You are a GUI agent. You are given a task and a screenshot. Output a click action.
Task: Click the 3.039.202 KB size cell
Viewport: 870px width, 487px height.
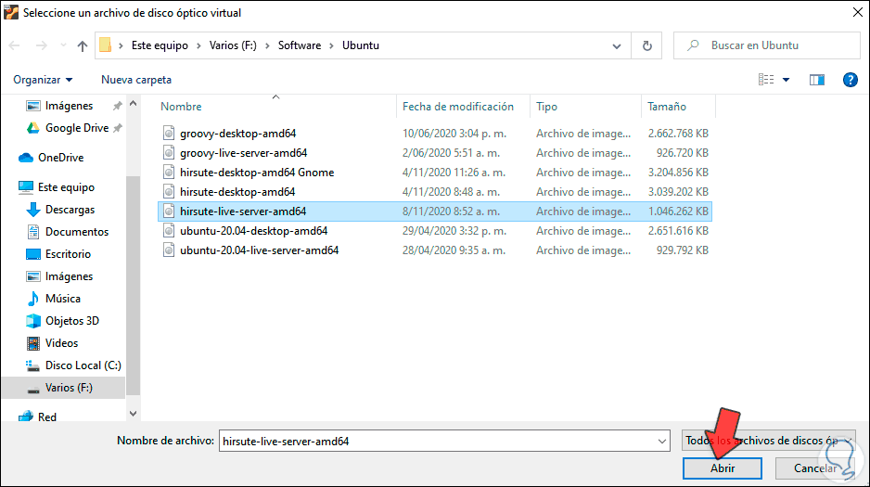coord(678,192)
